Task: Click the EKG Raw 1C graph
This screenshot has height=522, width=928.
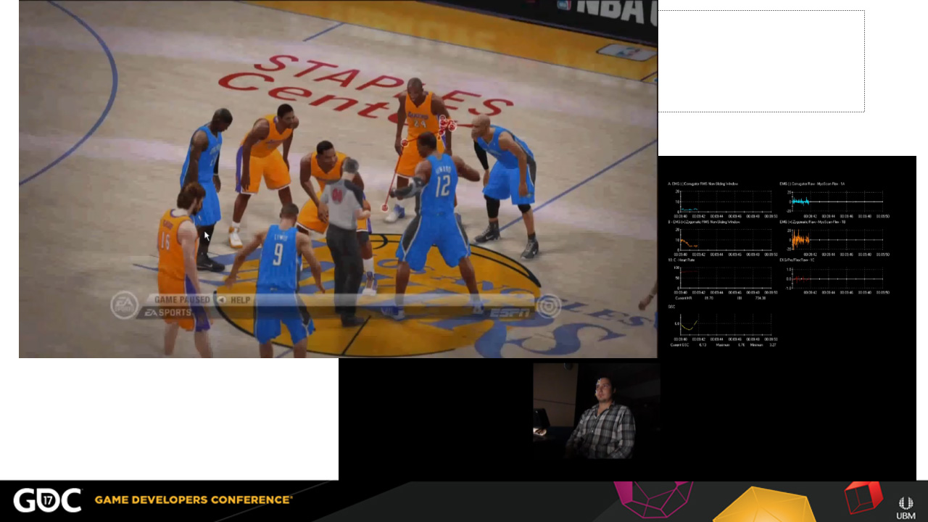Action: pyautogui.click(x=838, y=278)
